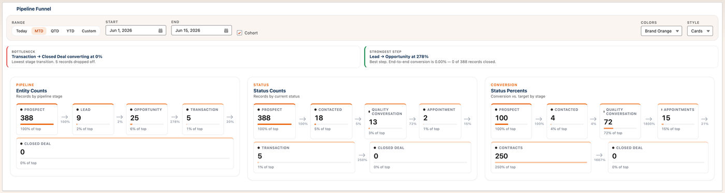Screen dimensions: 725x193
Task: Click "Lowest stage transition. 5 records dropped off."
Action: click(53, 62)
